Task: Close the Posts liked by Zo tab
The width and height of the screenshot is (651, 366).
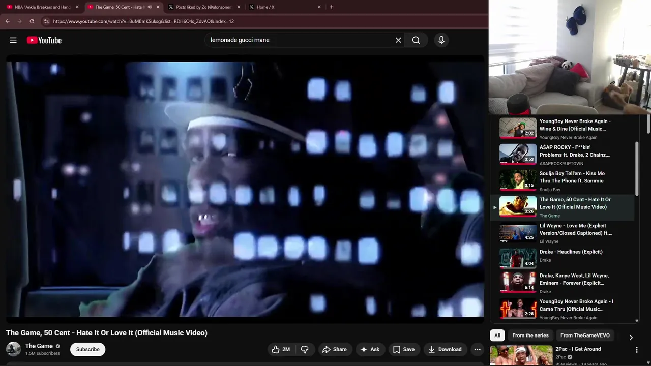Action: 239,7
